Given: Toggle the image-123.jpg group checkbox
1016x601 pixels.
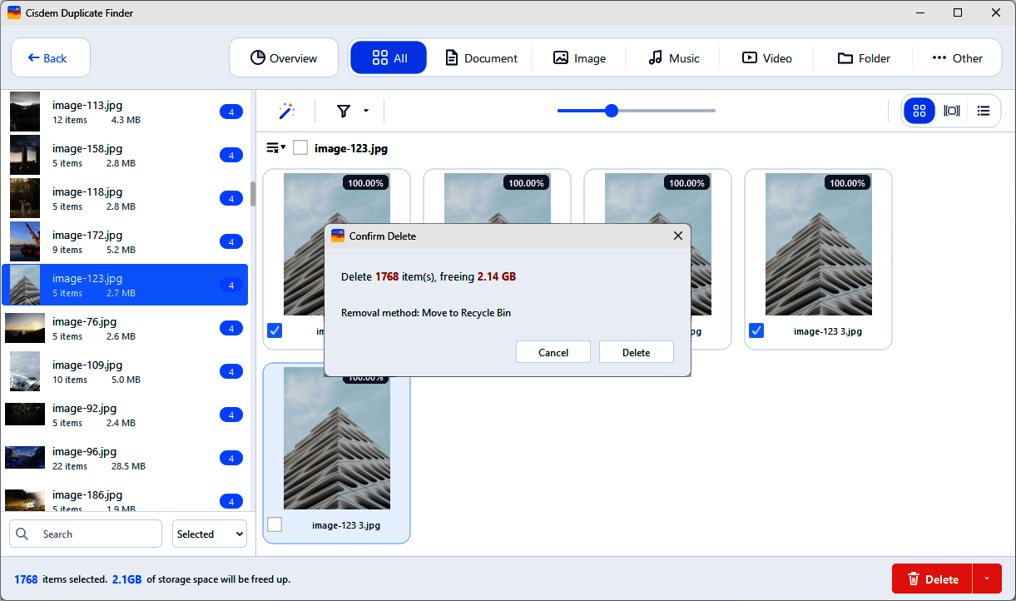Looking at the screenshot, I should 300,148.
